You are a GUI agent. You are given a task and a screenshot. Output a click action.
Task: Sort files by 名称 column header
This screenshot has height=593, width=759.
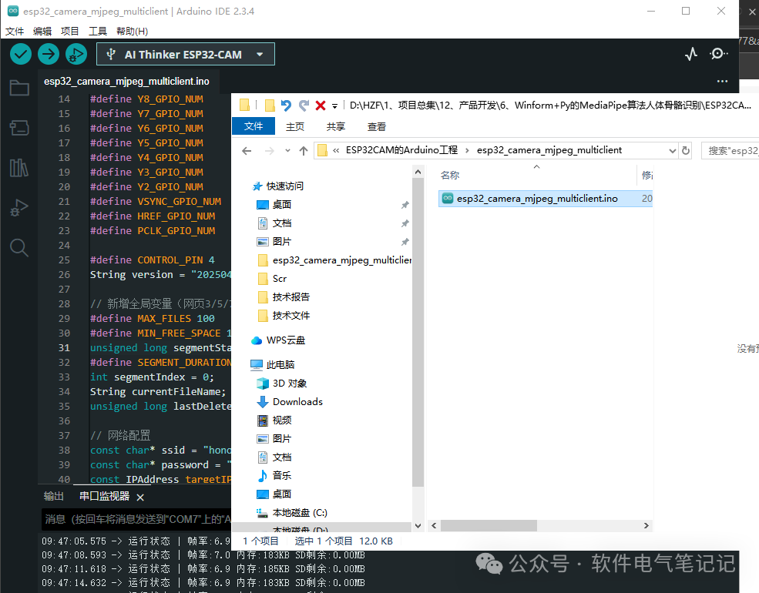pos(450,175)
